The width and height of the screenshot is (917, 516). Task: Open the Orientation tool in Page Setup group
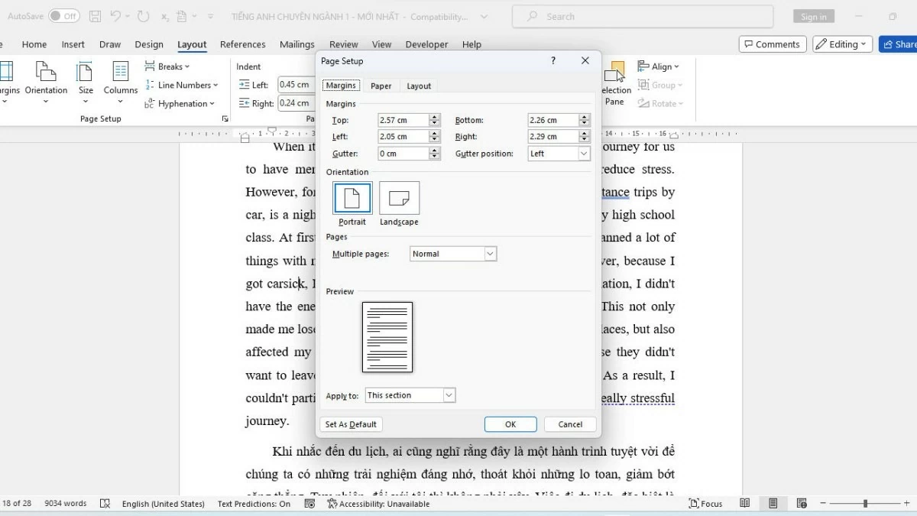coord(46,80)
